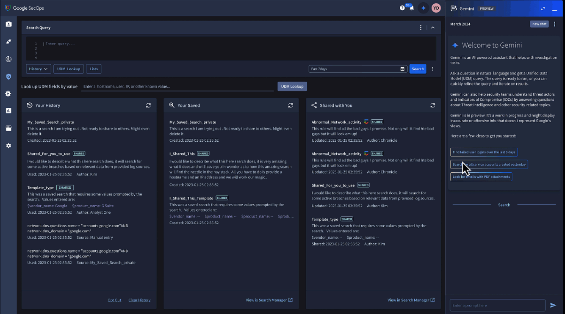Screen dimensions: 565x314
Task: Open the calendar date picker beside the time range
Action: point(402,69)
